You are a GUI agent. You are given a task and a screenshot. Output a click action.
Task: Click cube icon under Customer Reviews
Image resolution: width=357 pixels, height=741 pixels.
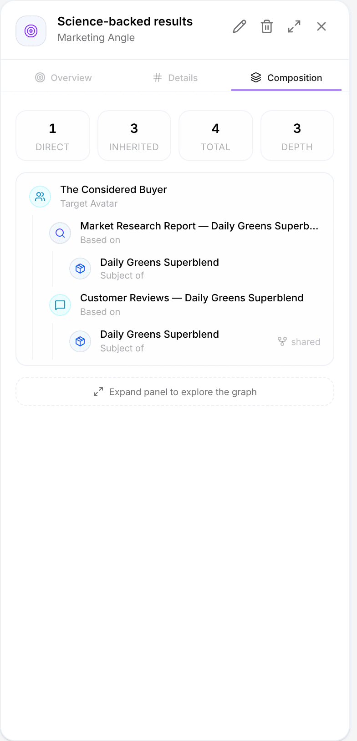(x=80, y=341)
